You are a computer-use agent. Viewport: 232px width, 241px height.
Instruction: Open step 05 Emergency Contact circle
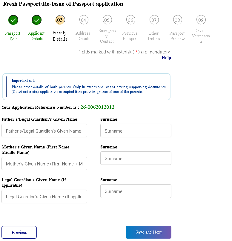107,20
